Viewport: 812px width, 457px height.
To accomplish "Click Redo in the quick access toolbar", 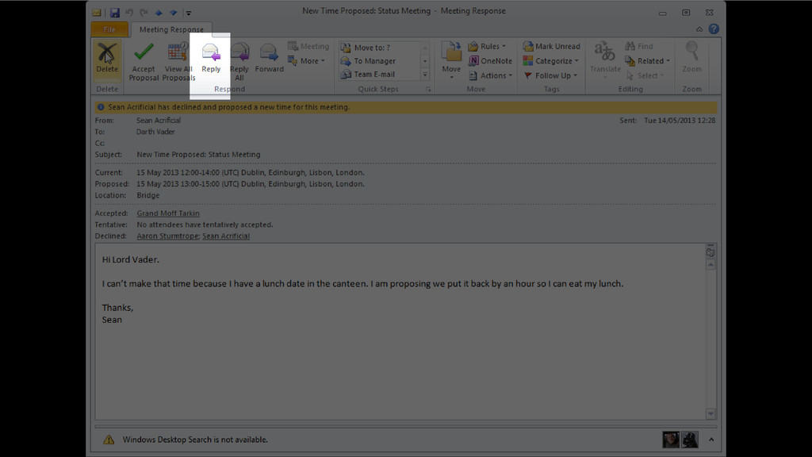I will tap(144, 13).
